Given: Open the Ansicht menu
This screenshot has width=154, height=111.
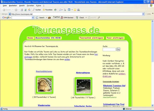Looking at the screenshot, I should coord(22,6).
